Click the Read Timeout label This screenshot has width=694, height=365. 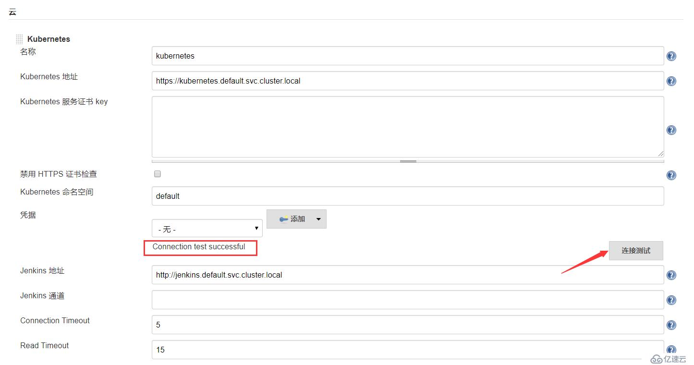coord(44,346)
